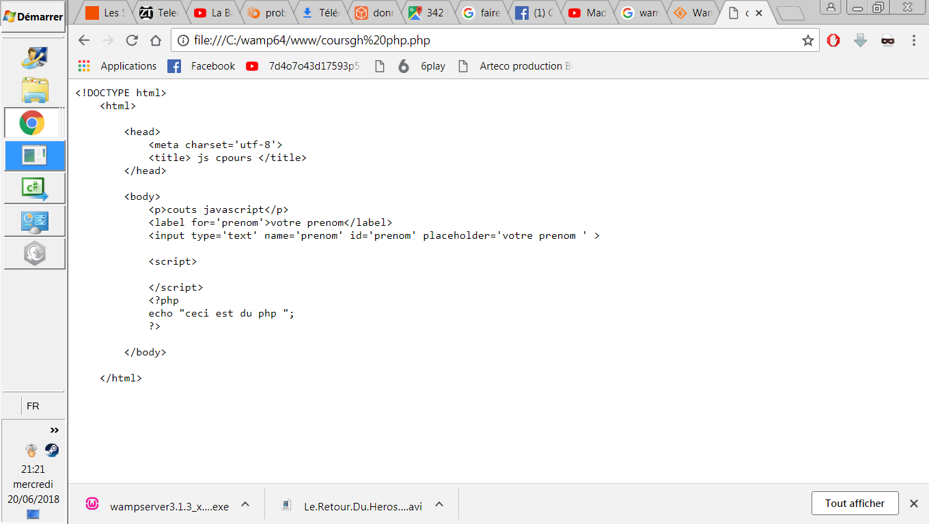929x524 pixels.
Task: Click the incognito-style extension icon
Action: click(887, 40)
